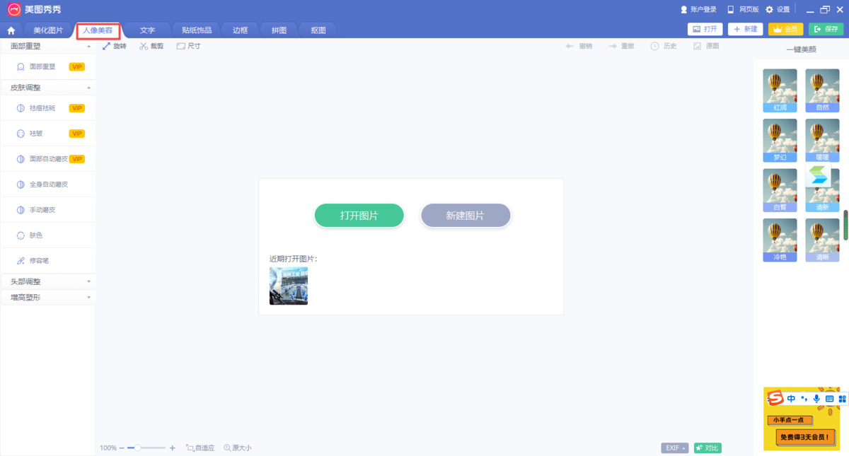849x456 pixels.
Task: Select the 肤色 skin tone tool
Action: coord(35,235)
